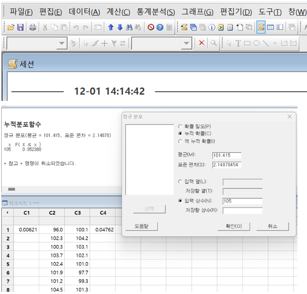Click the Show History icon
The height and width of the screenshot is (294, 307).
[x=221, y=27]
